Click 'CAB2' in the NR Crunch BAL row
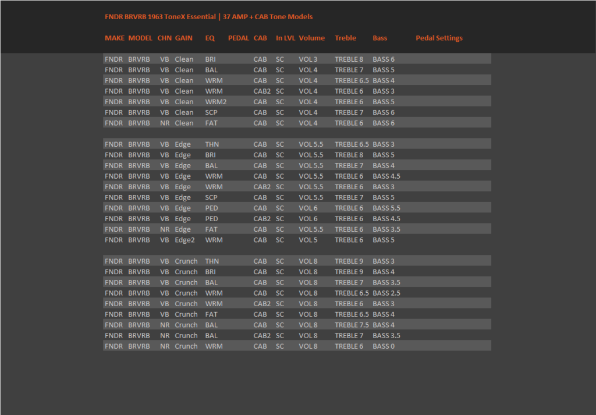This screenshot has height=415, width=596. coord(262,336)
